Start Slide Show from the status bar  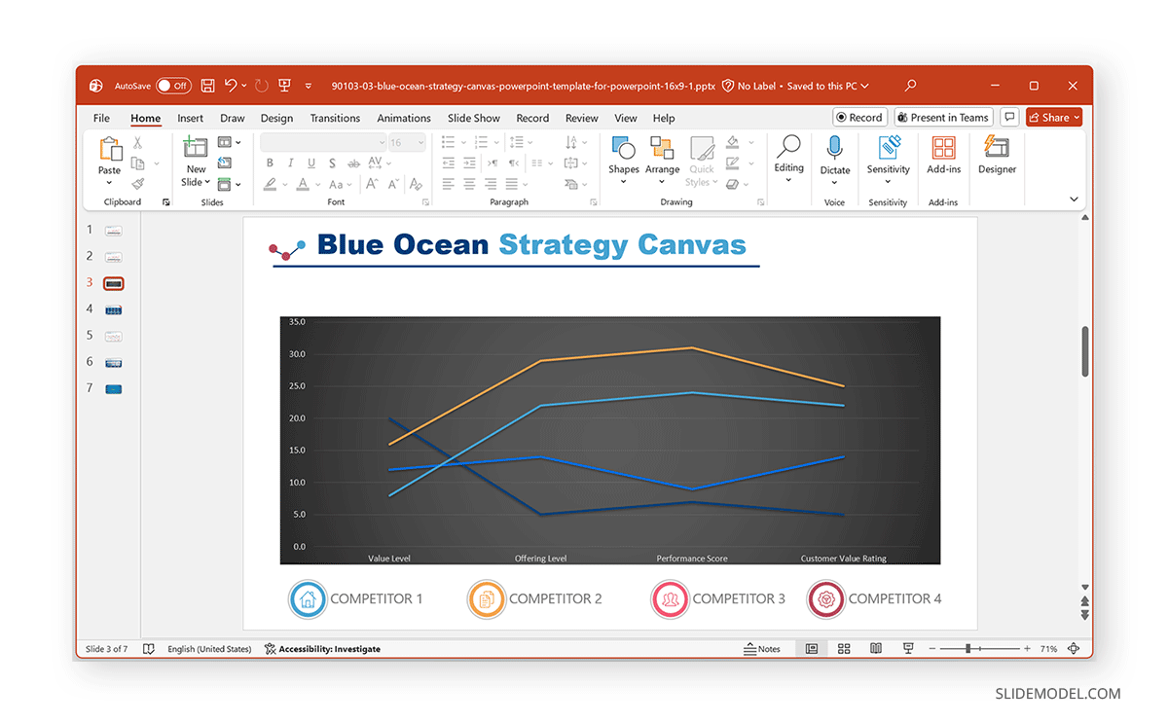pos(907,648)
